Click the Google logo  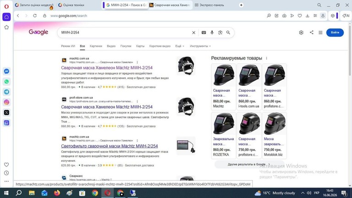[x=38, y=33]
